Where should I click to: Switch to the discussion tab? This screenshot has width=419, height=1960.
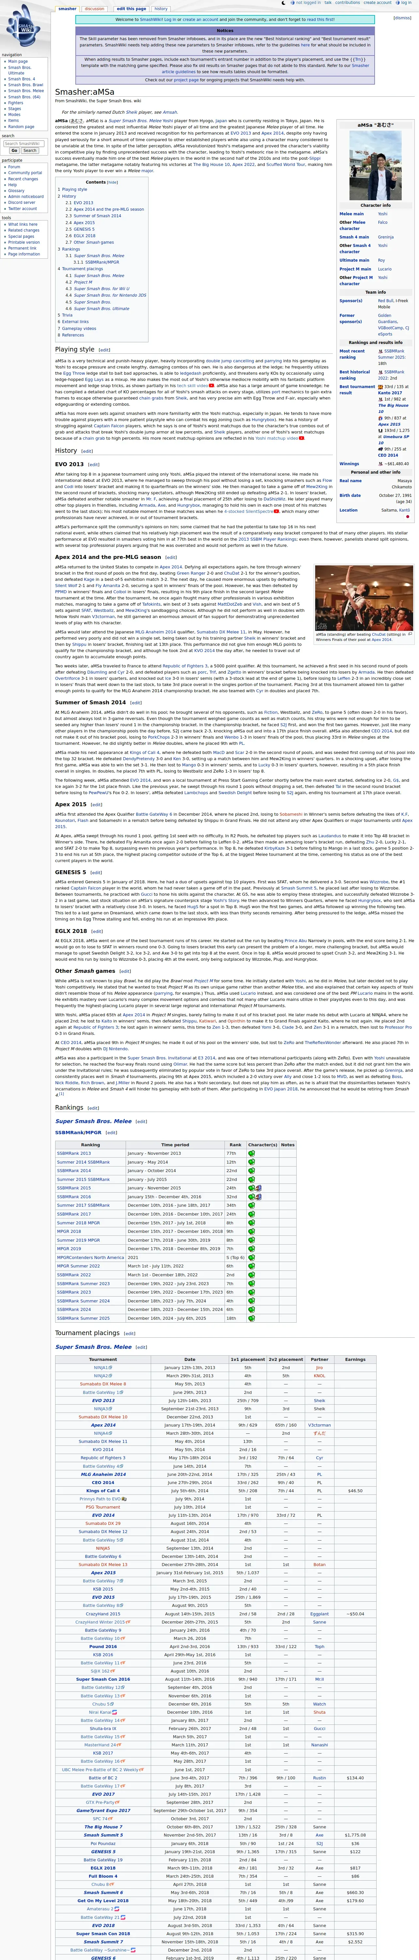[94, 8]
